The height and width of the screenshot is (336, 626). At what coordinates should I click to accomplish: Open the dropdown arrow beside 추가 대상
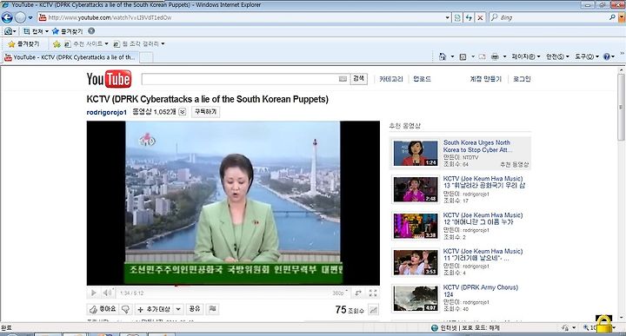pos(178,309)
